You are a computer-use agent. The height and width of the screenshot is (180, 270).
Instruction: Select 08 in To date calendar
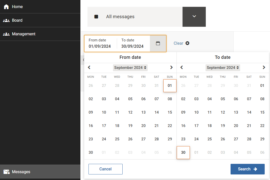tap(262, 99)
